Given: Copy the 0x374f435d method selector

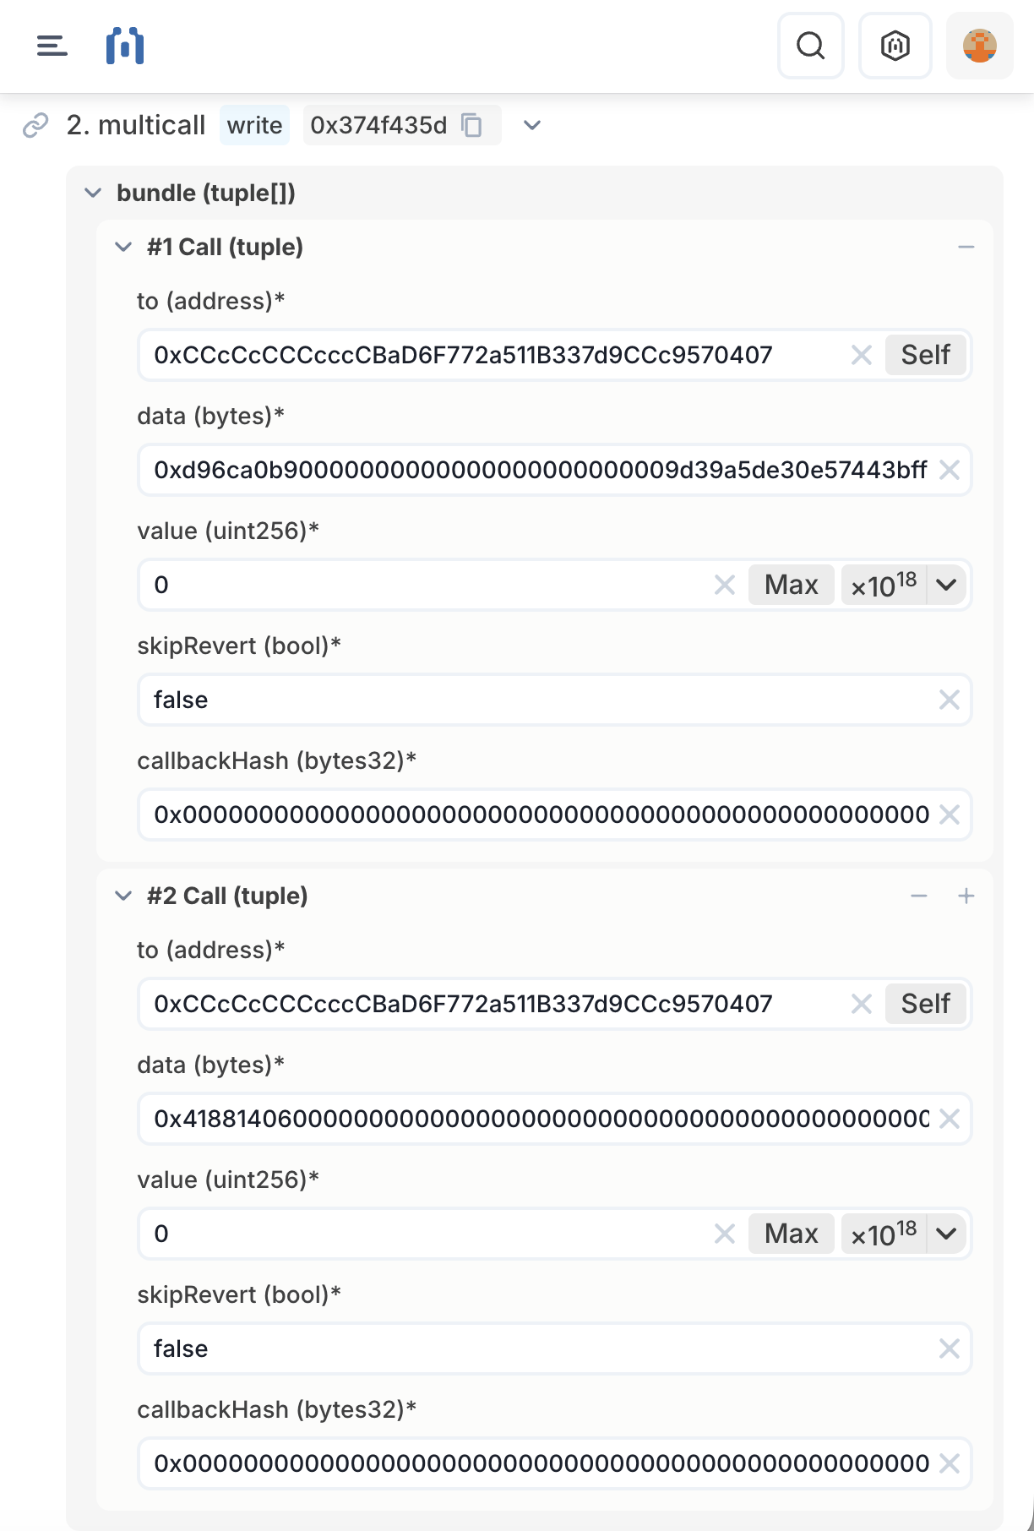Looking at the screenshot, I should (x=471, y=125).
